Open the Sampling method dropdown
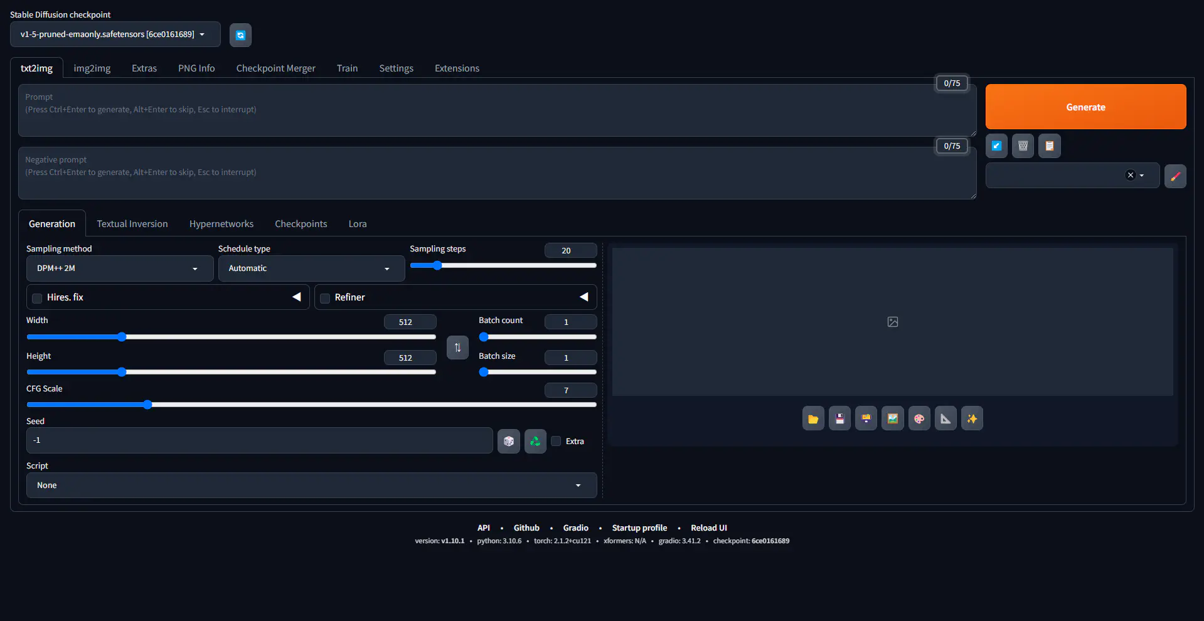The width and height of the screenshot is (1204, 621). pos(119,268)
